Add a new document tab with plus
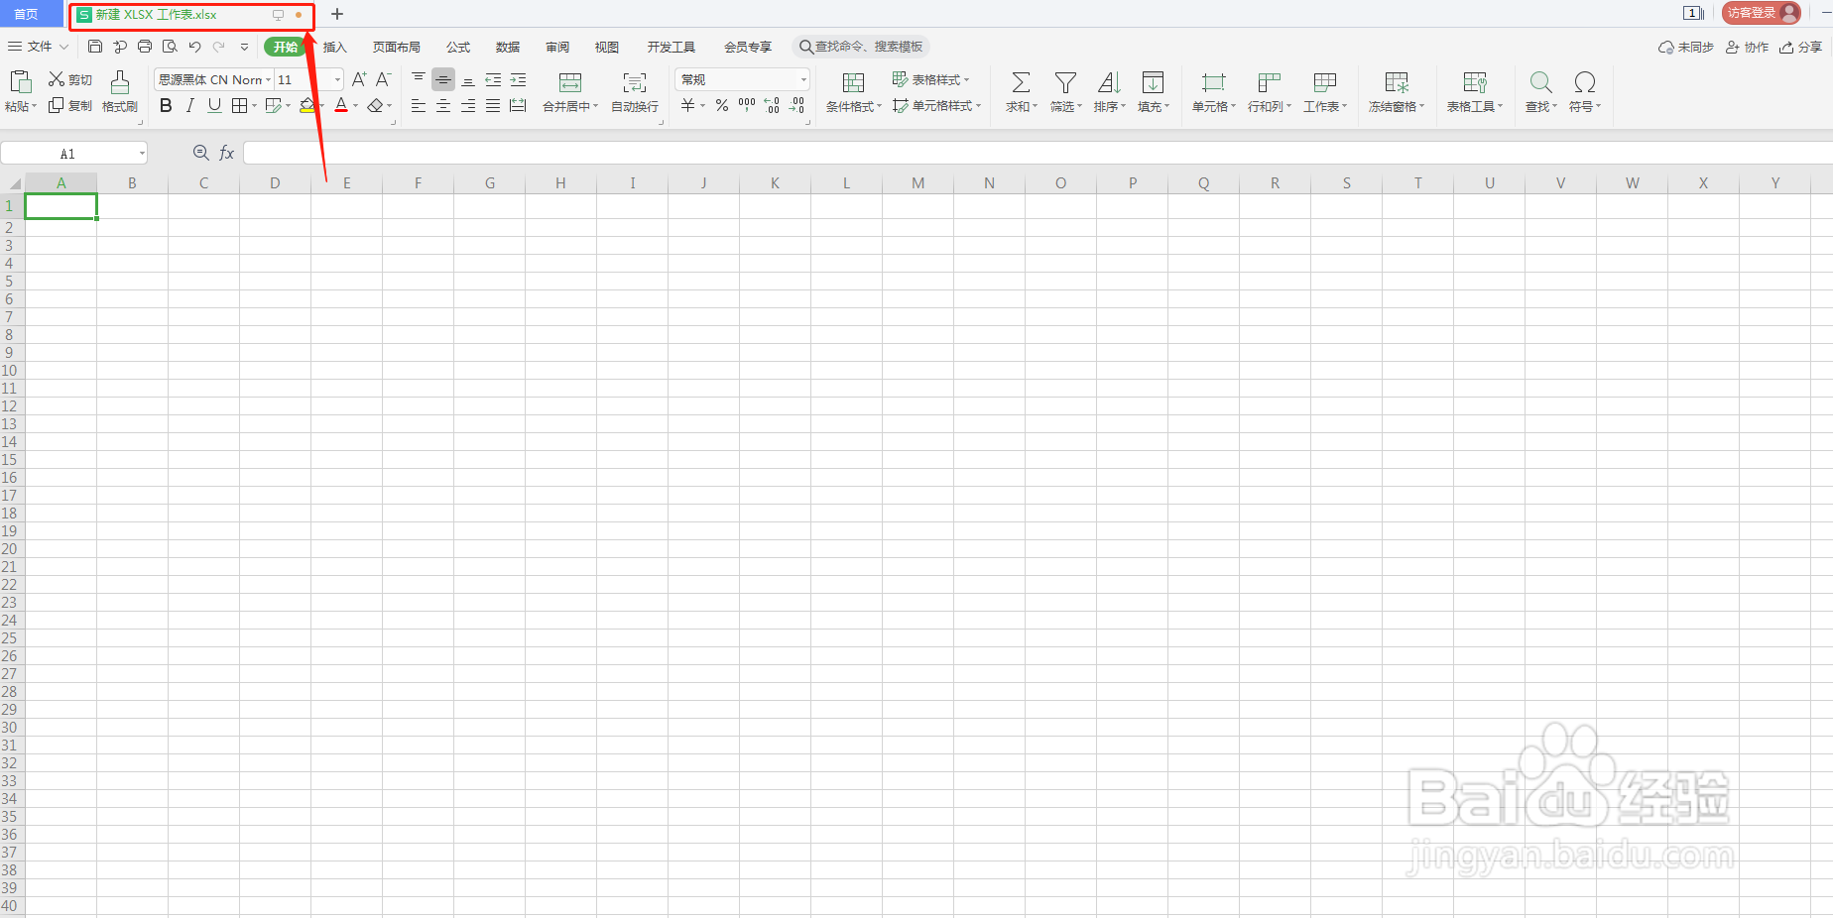 pos(337,14)
